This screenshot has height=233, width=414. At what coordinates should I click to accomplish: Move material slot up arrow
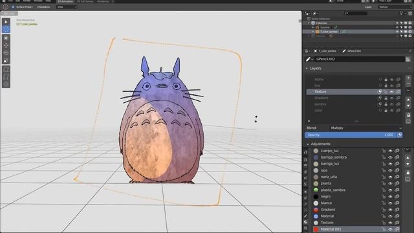click(x=408, y=158)
